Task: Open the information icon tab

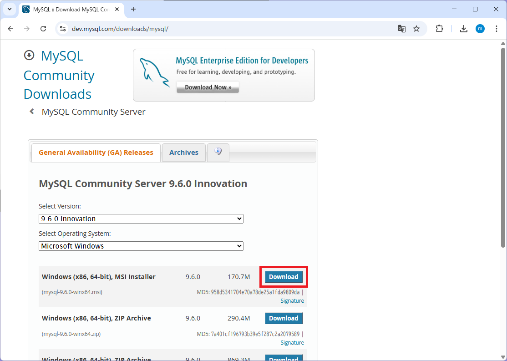Action: 218,152
